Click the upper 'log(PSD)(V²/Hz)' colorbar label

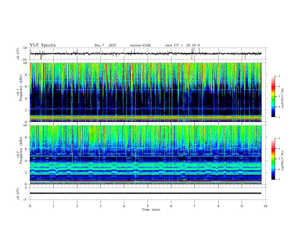coord(283,98)
